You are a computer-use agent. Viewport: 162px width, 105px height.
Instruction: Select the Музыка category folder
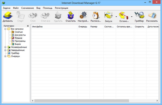click(x=16, y=38)
